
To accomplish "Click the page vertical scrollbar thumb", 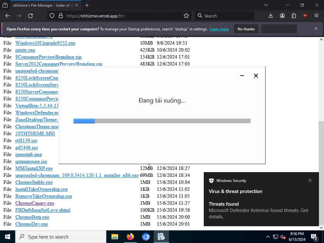I will (321, 172).
